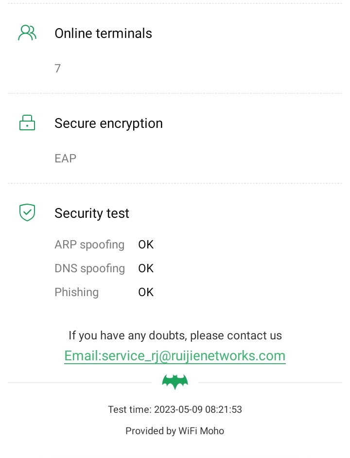Open the service_rj@ruijienetworks.com email link

(x=175, y=356)
